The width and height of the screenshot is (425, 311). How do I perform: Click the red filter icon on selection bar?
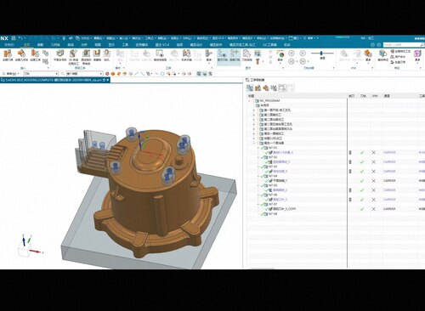(107, 74)
